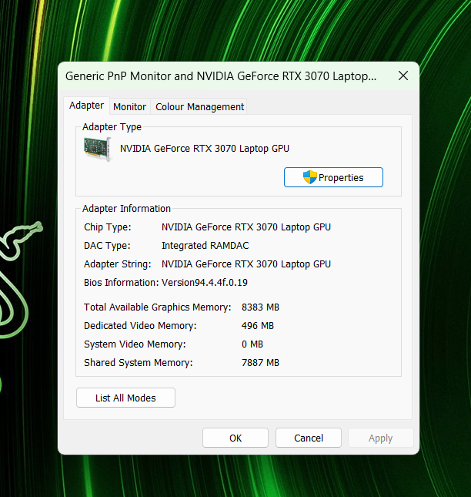This screenshot has height=497, width=471.
Task: Click the List All Modes button
Action: click(x=125, y=398)
